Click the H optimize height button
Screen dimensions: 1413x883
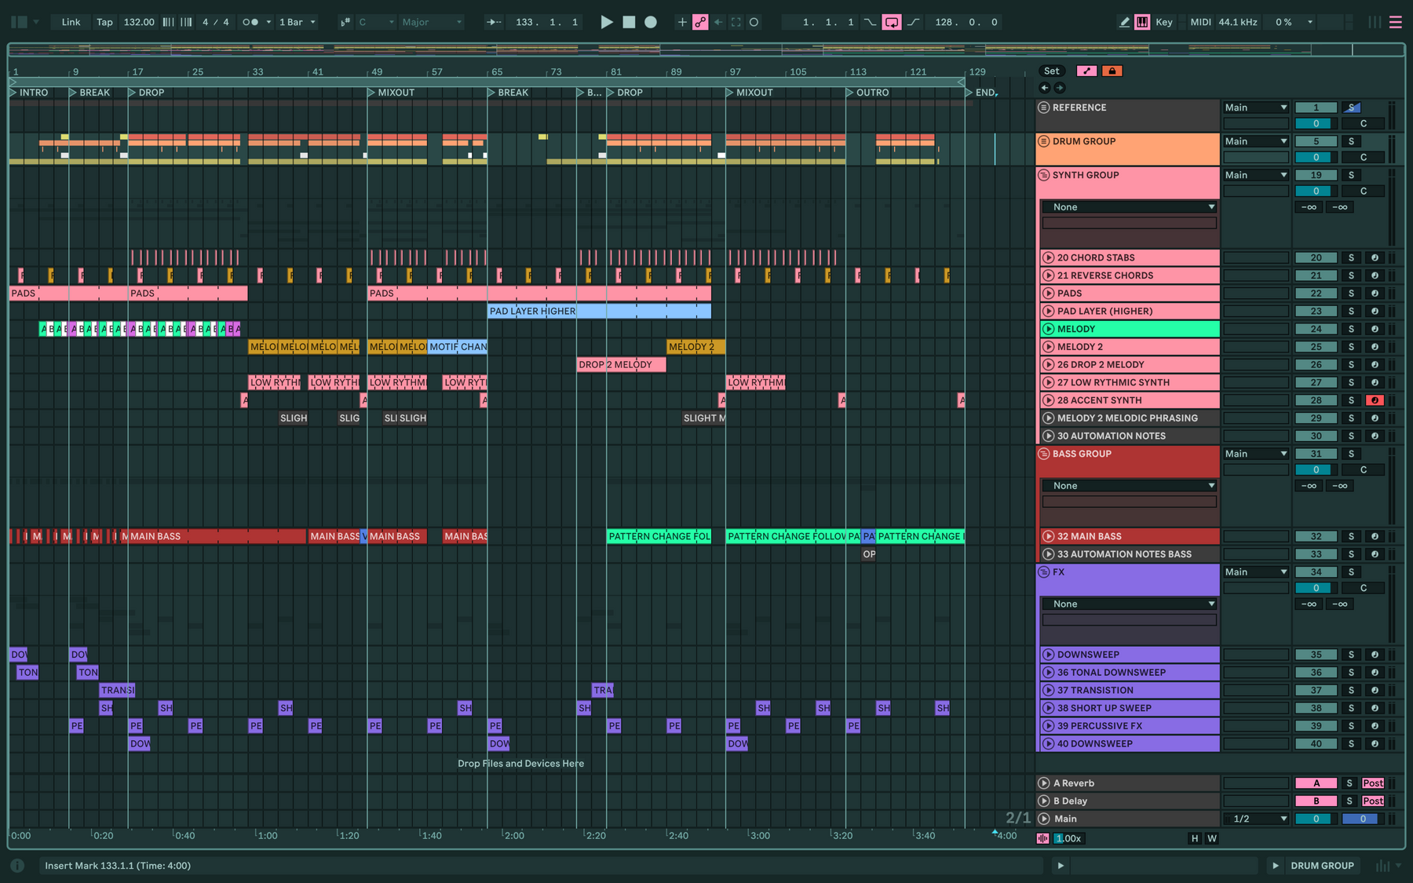pyautogui.click(x=1195, y=838)
